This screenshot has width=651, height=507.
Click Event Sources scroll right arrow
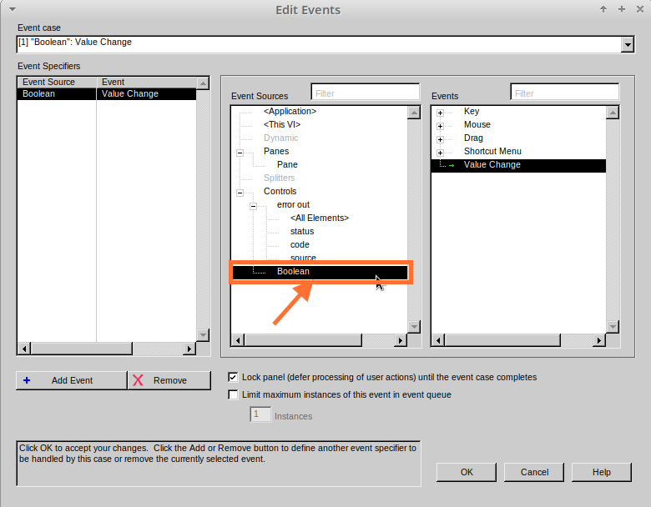401,340
